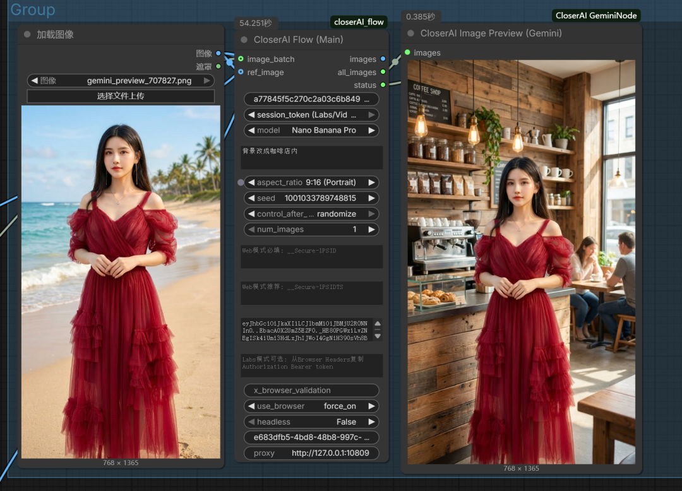
Task: Click the 遮罩 output port
Action: tap(218, 66)
